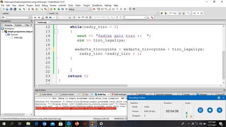
Task: Open debugging windows toolbar icon
Action: 130,9
